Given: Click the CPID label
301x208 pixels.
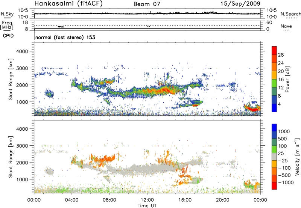Looking at the screenshot, I should tap(8, 36).
